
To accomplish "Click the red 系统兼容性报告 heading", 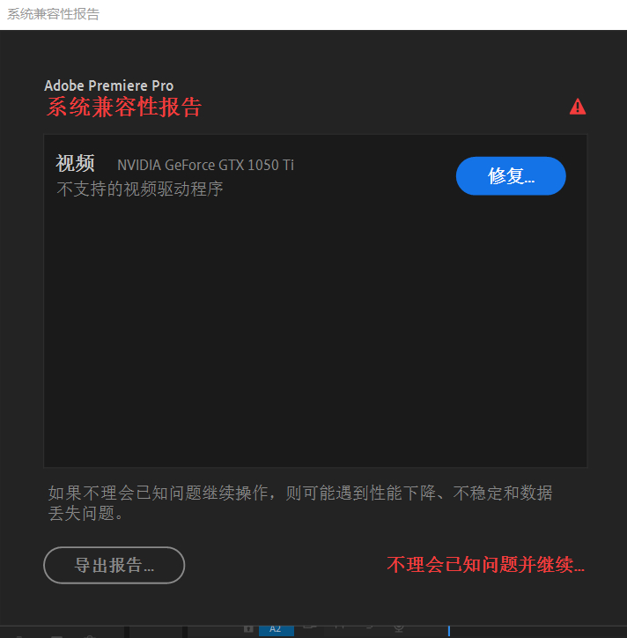I will [124, 107].
